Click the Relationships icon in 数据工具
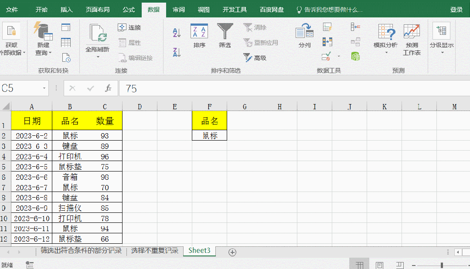470x269 pixels. click(355, 42)
